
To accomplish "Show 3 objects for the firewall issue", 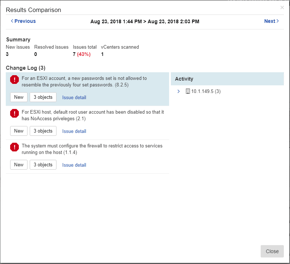I will pos(43,165).
